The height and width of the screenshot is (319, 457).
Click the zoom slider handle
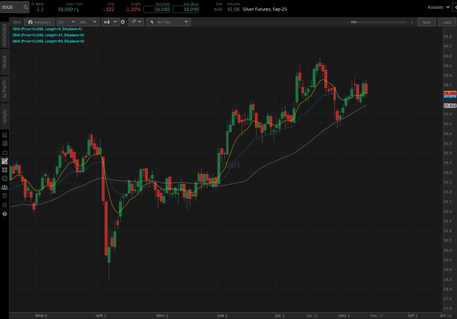(x=354, y=22)
